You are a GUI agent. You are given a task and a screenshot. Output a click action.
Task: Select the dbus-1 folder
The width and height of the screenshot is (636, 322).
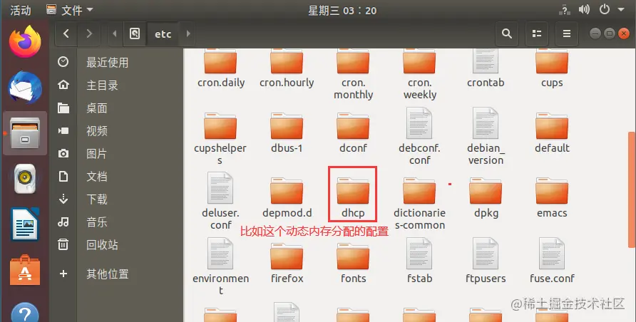point(287,133)
